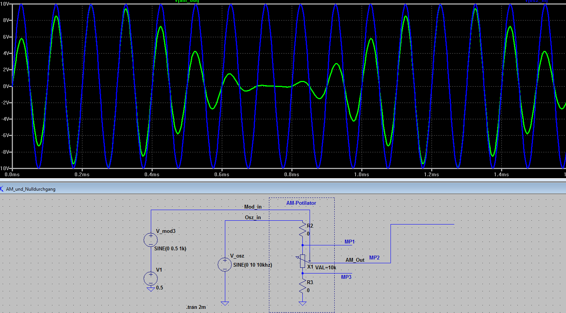Select the V1 DC voltage source symbol
The image size is (566, 313).
151,278
